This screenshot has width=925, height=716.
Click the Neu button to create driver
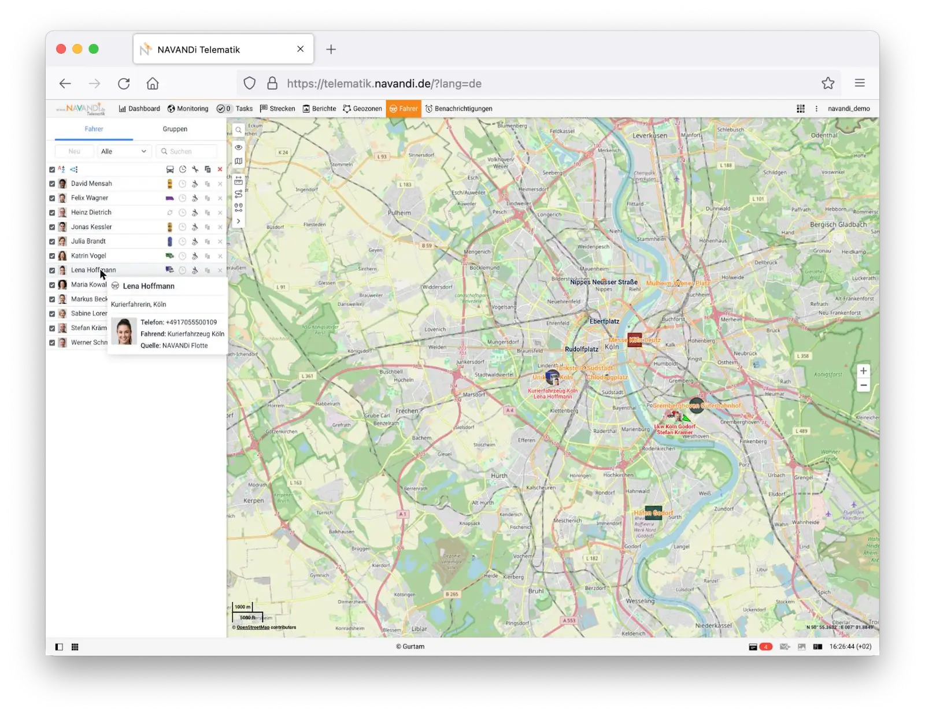point(74,151)
